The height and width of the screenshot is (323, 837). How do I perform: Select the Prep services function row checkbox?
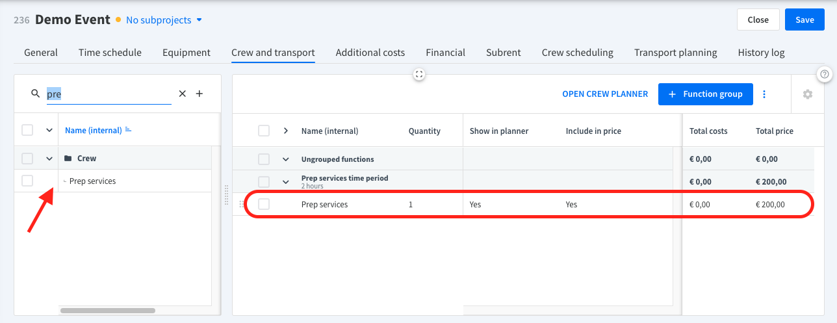click(264, 204)
